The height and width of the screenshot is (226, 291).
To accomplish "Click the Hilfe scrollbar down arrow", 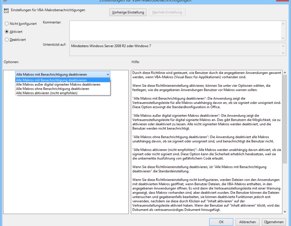I will (285, 211).
